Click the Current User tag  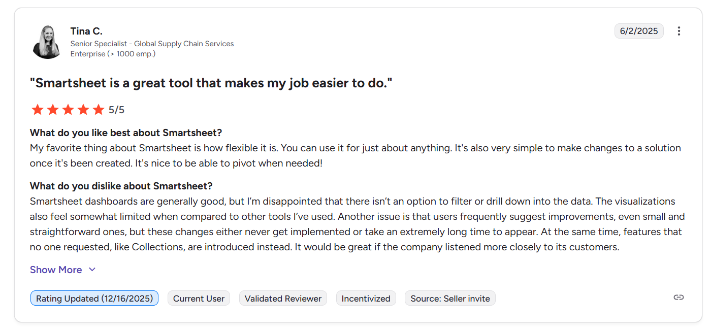tap(199, 299)
